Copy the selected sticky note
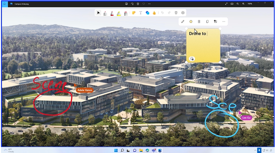 (207, 22)
